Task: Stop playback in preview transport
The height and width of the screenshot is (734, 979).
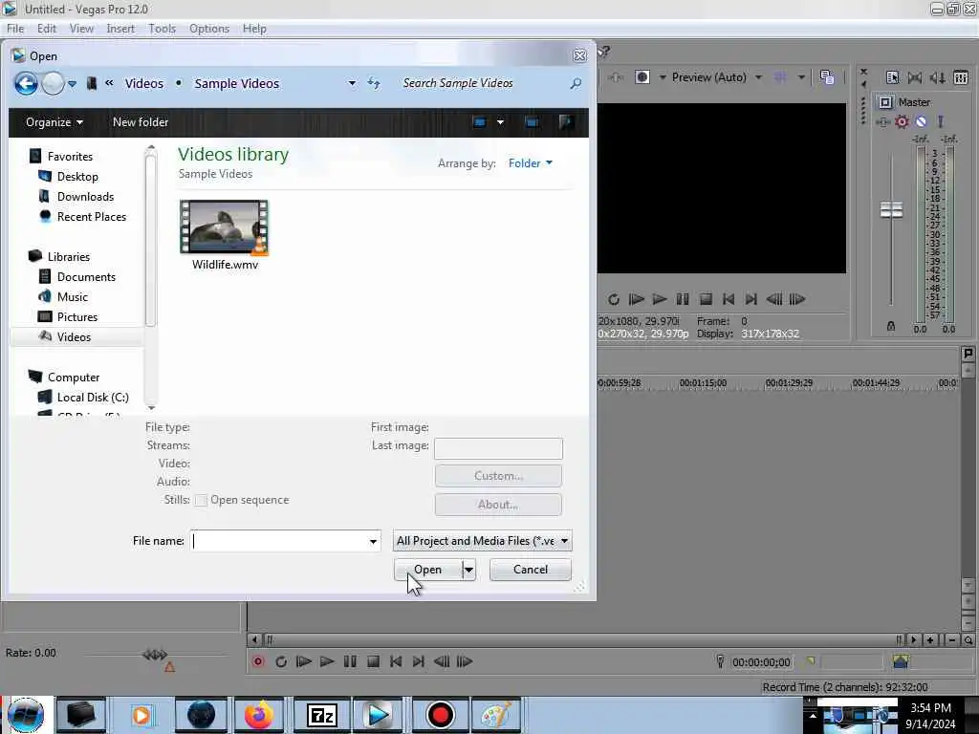Action: (x=706, y=299)
